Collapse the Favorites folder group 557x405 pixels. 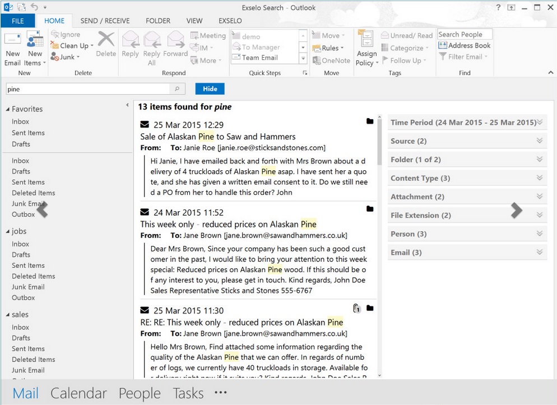[8, 109]
